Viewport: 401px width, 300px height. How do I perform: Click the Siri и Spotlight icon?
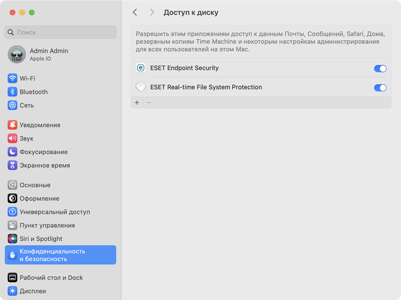click(12, 239)
